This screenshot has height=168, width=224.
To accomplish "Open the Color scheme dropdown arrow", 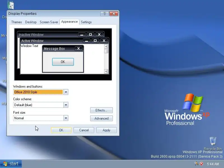I will (66, 105).
